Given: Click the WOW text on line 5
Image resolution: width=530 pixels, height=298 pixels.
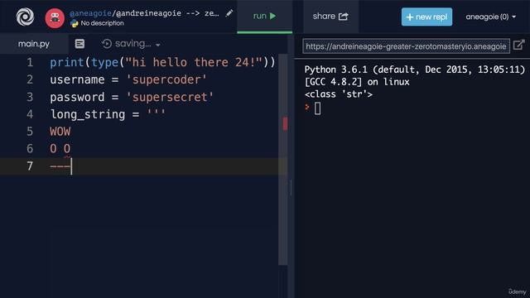Looking at the screenshot, I should pyautogui.click(x=60, y=132).
